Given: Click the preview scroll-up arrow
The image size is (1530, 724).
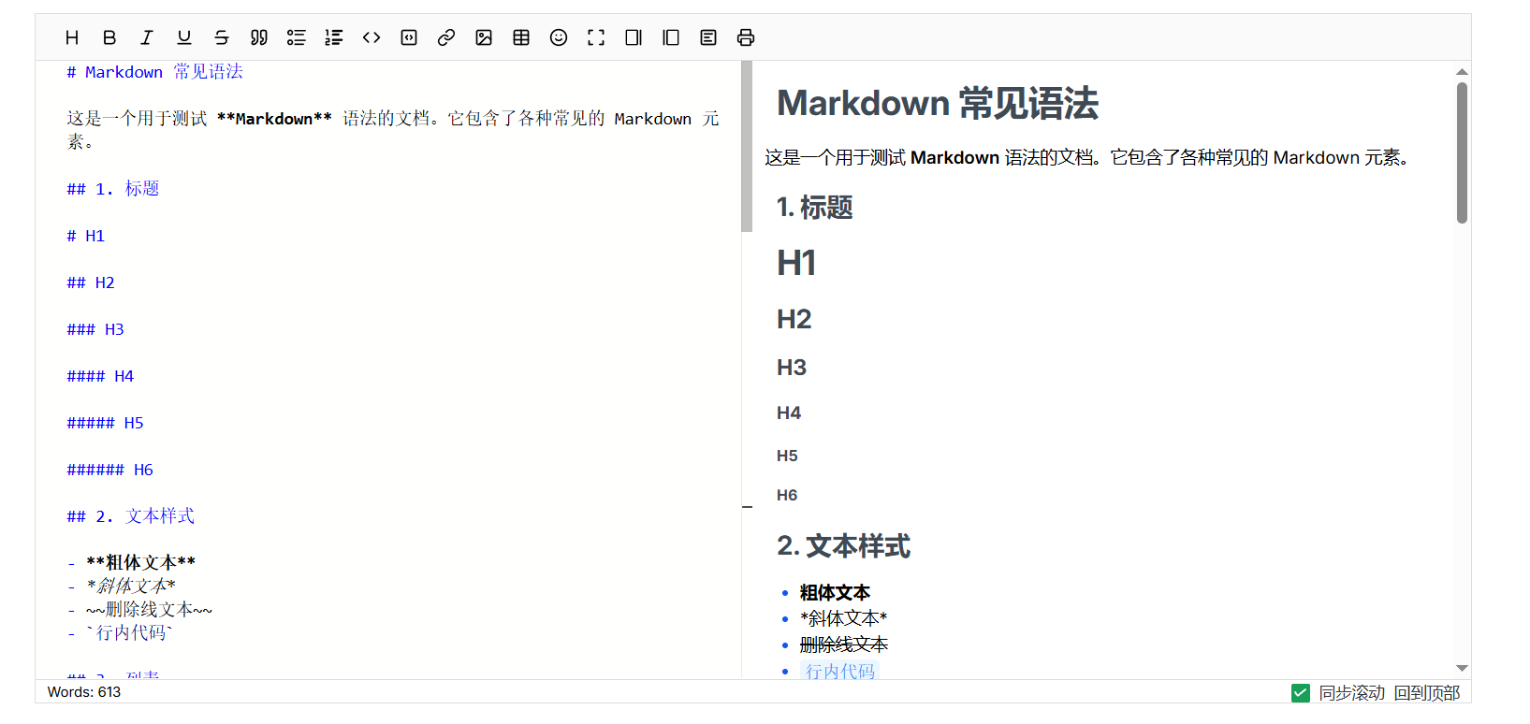Looking at the screenshot, I should (x=1462, y=72).
